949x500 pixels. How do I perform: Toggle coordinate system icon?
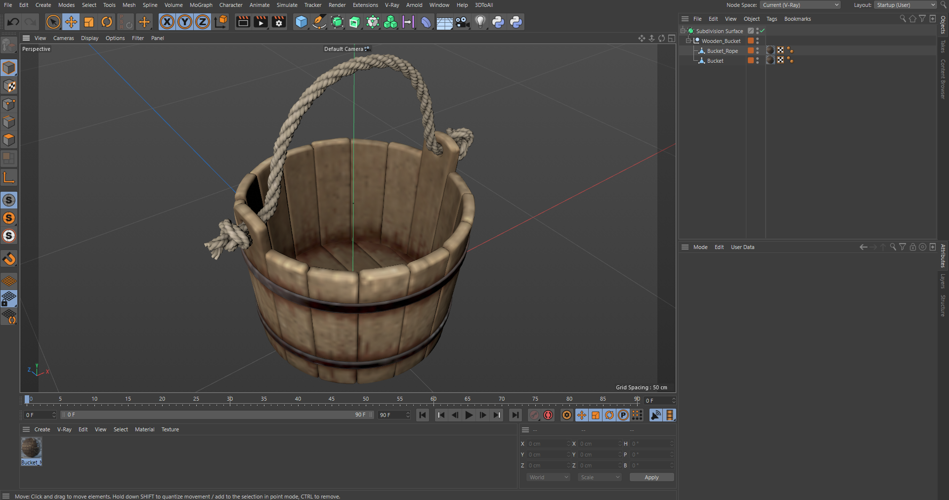221,22
